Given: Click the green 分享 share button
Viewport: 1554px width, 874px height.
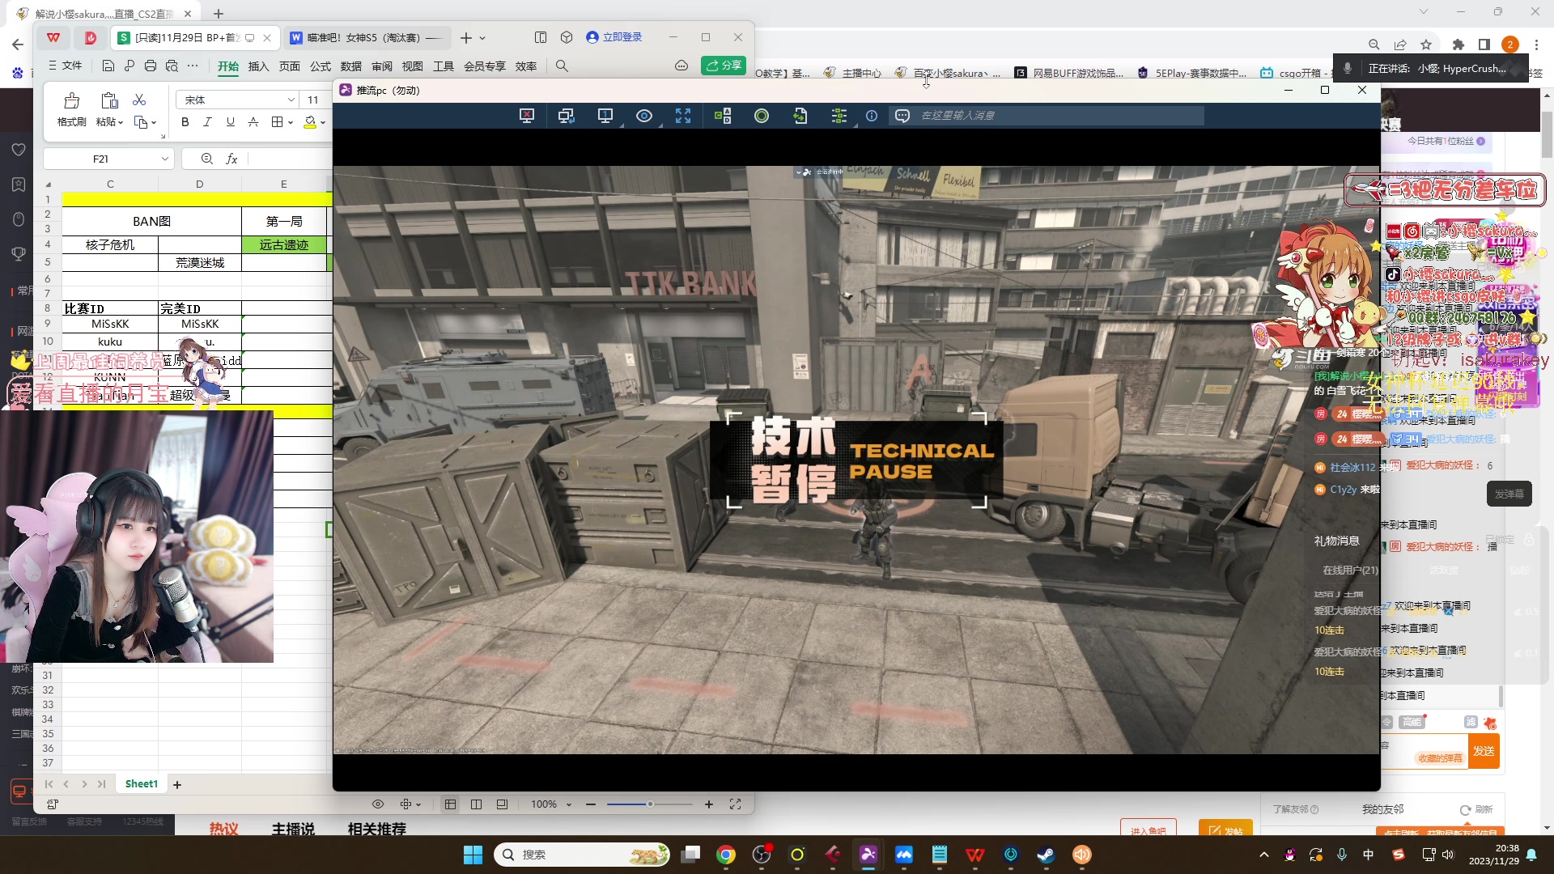Looking at the screenshot, I should click(x=723, y=66).
